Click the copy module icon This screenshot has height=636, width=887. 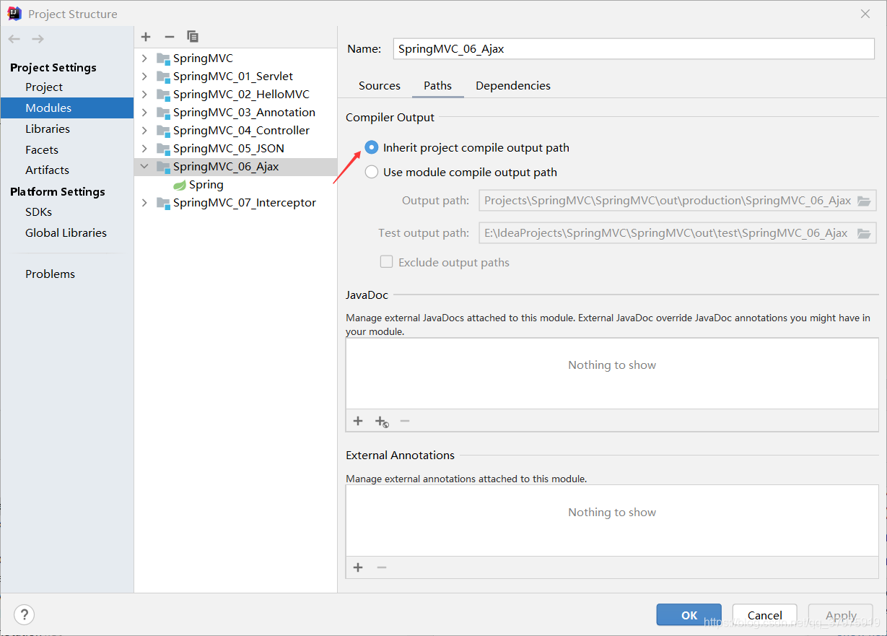tap(193, 37)
